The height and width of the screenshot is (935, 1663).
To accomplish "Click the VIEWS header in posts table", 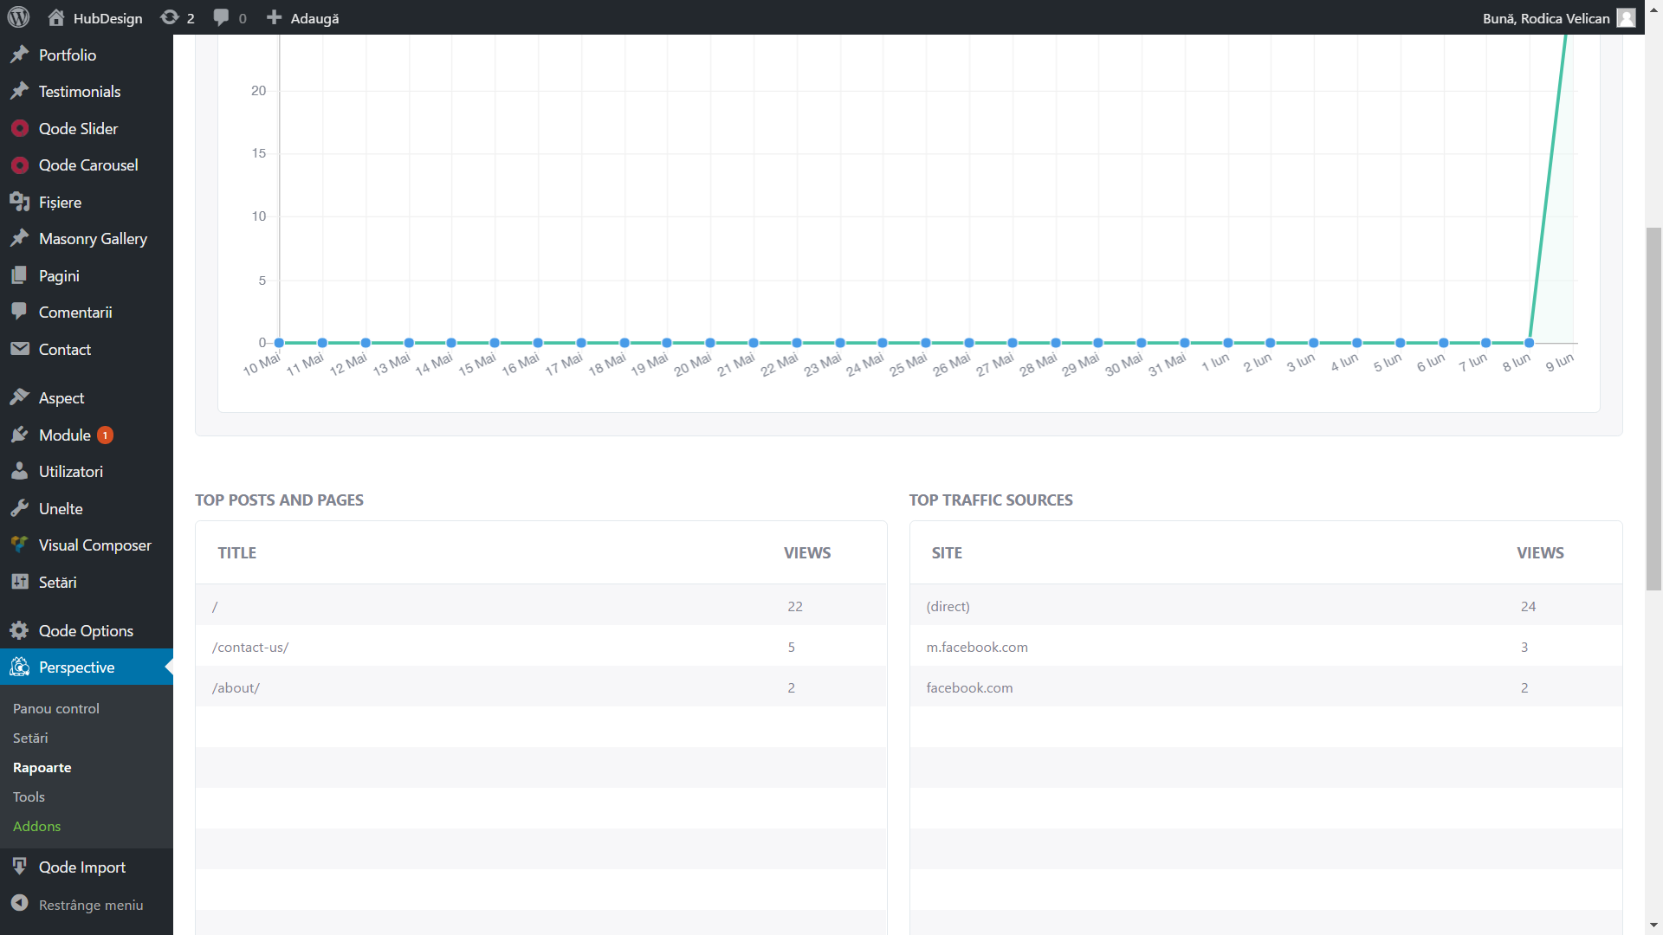I will coord(807,552).
